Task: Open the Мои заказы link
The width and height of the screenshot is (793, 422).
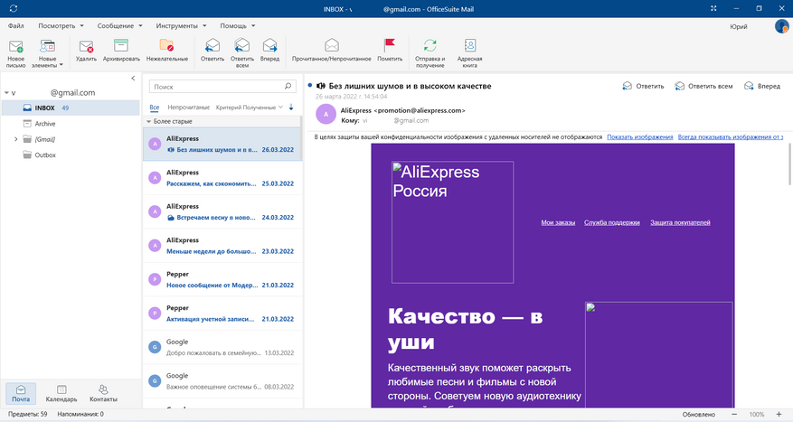Action: coord(558,222)
